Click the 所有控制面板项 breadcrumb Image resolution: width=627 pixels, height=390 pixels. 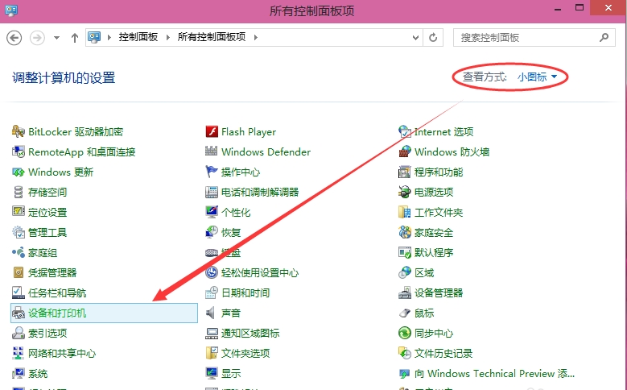[212, 37]
